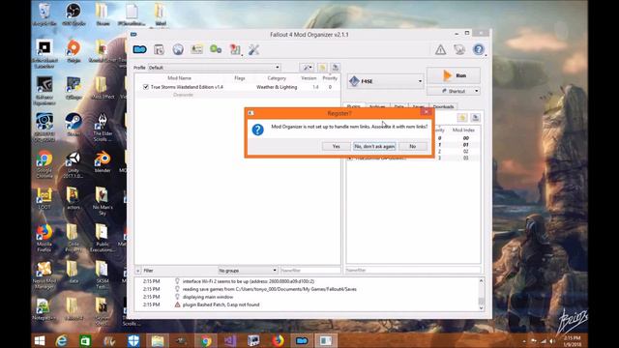Open mod list options wrench dropdown
The image size is (619, 348).
(307, 68)
